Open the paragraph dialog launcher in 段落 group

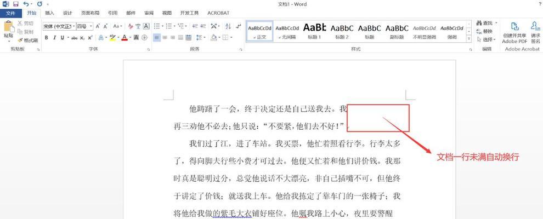point(241,50)
